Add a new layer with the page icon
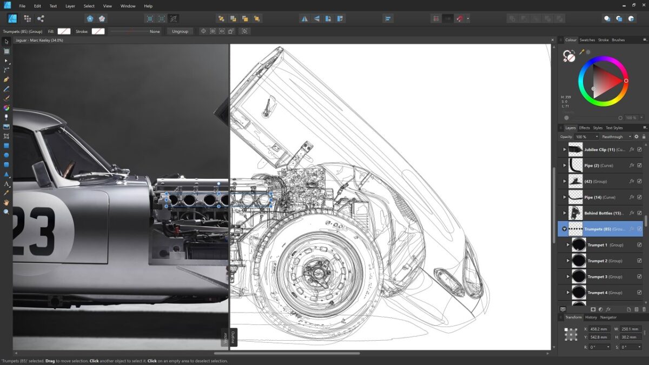The image size is (649, 365). pos(629,309)
